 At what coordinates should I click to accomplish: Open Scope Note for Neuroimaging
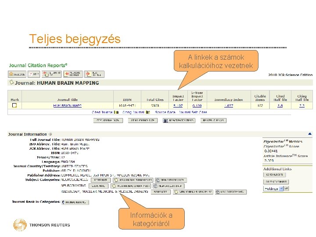tap(98, 186)
